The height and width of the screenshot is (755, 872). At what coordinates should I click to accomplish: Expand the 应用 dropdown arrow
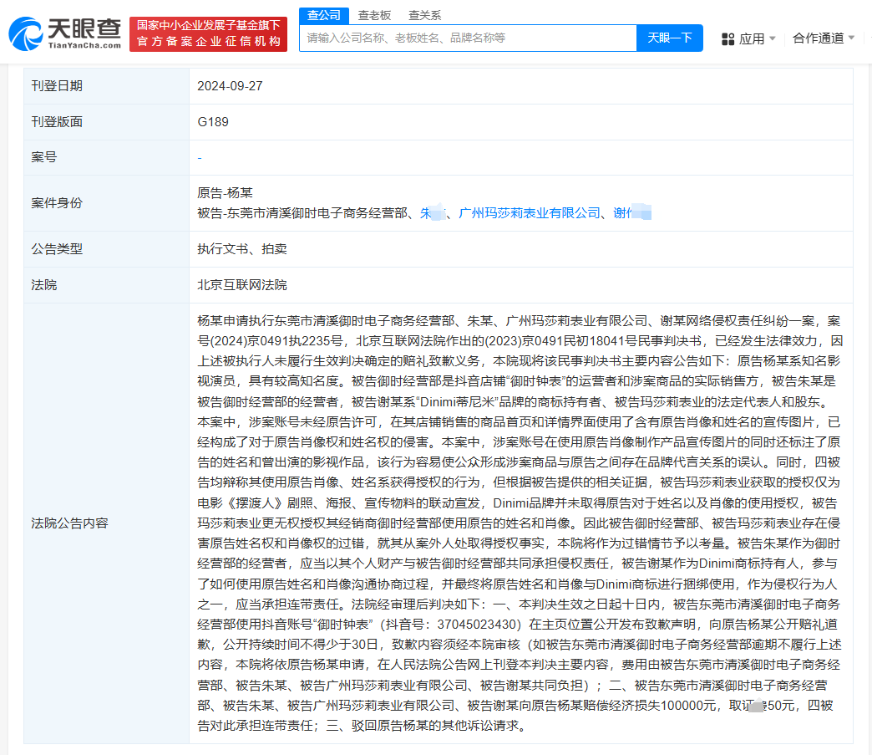772,38
